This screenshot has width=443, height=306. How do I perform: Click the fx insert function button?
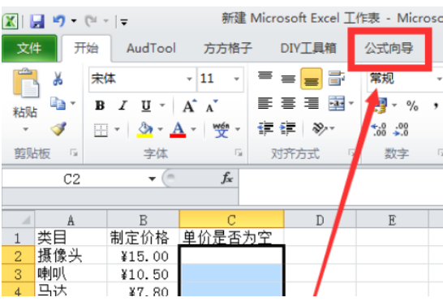[227, 179]
